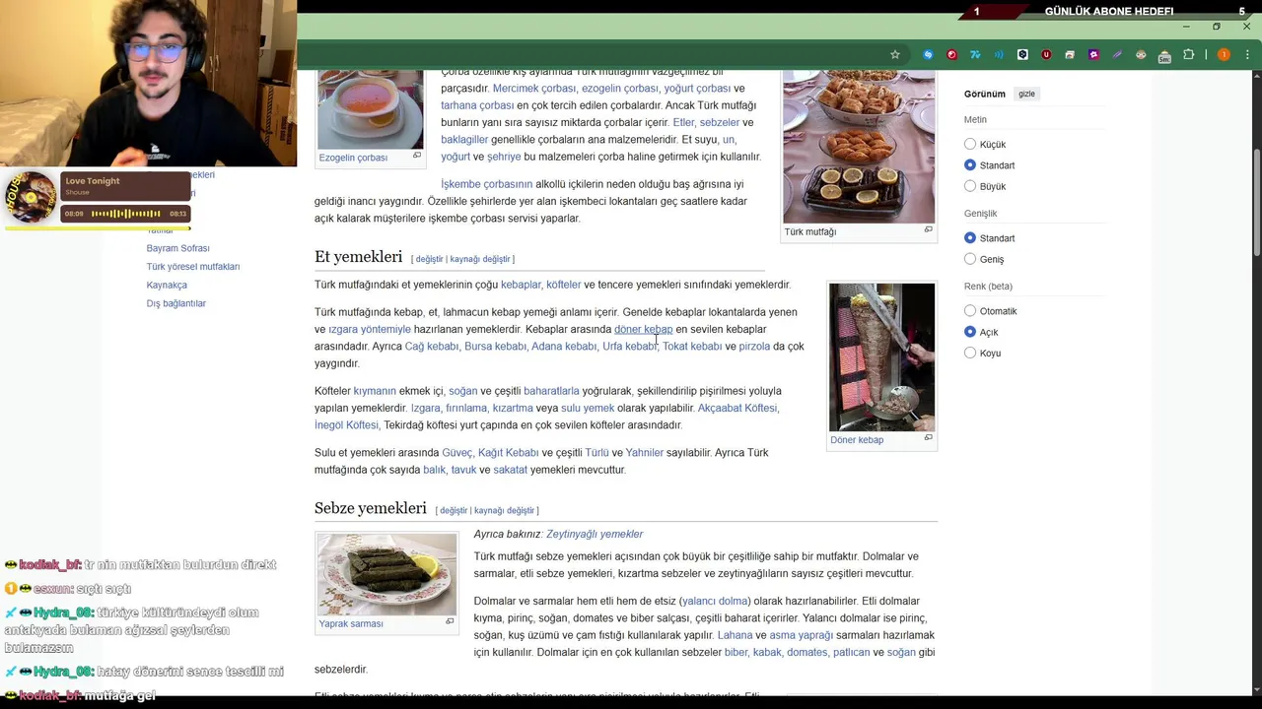Open the orange browser profile avatar

coord(1224,55)
